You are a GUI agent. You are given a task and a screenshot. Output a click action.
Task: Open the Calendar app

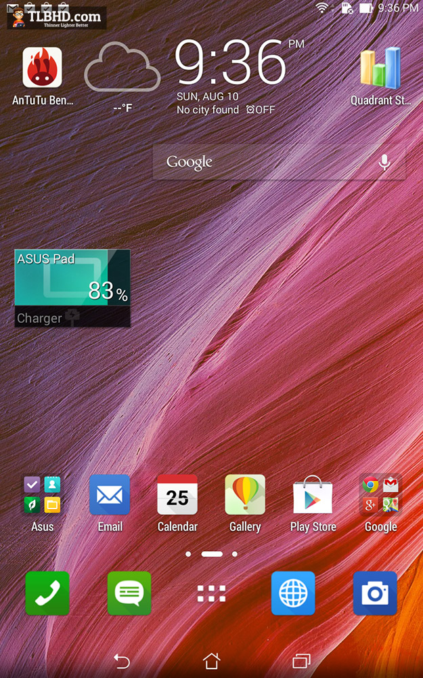[x=177, y=495]
